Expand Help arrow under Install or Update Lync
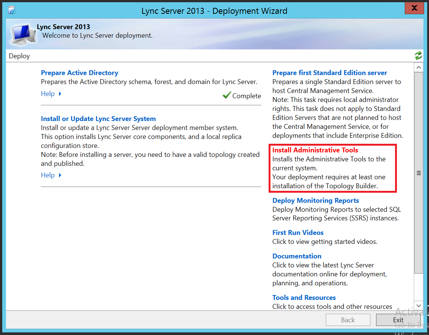This screenshot has height=335, width=429. [60, 175]
